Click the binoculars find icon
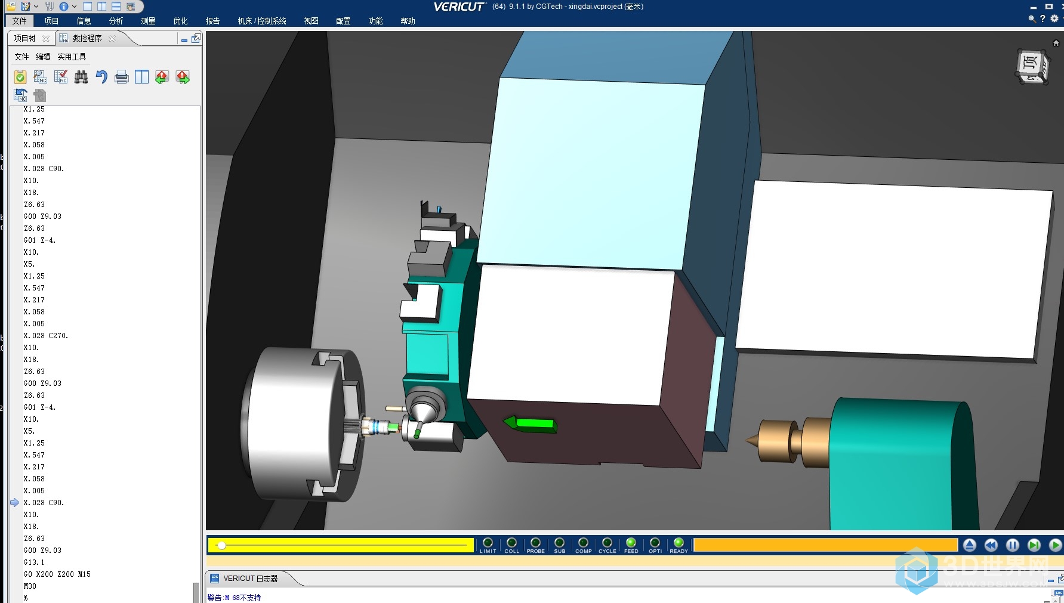The height and width of the screenshot is (603, 1064). [81, 77]
